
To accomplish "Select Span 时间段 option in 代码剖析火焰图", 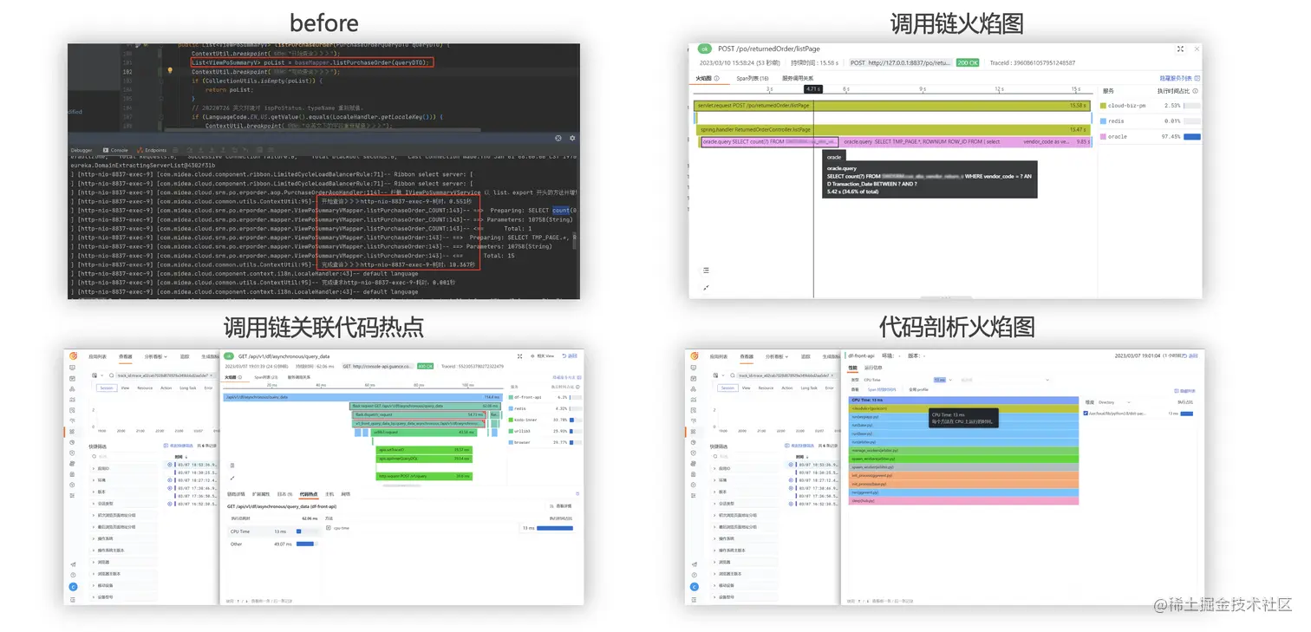I will tap(882, 389).
